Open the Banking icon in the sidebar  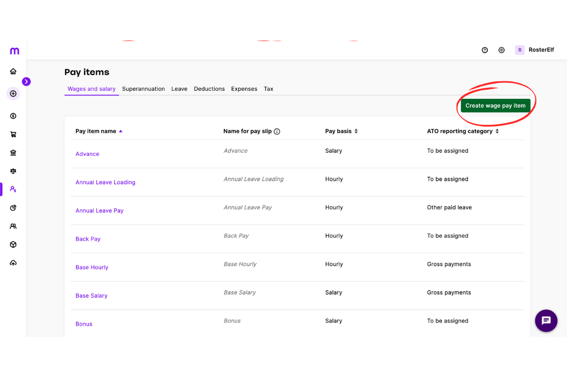[13, 153]
